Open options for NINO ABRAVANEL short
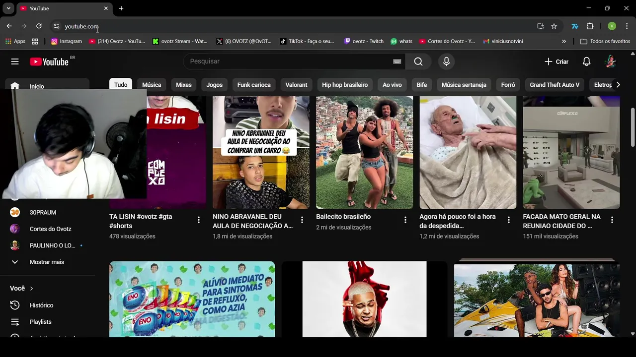The height and width of the screenshot is (357, 636). coord(302,220)
